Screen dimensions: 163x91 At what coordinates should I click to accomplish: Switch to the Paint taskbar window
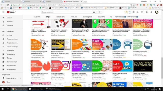click(x=36, y=89)
